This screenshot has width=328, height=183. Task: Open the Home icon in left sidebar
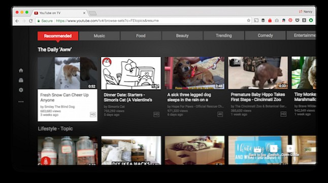click(21, 70)
